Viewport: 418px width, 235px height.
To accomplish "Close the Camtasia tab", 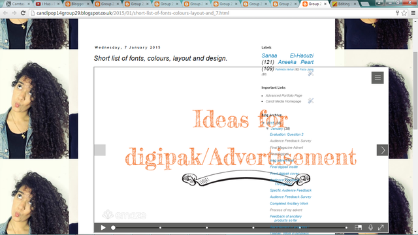I will pos(29,4).
